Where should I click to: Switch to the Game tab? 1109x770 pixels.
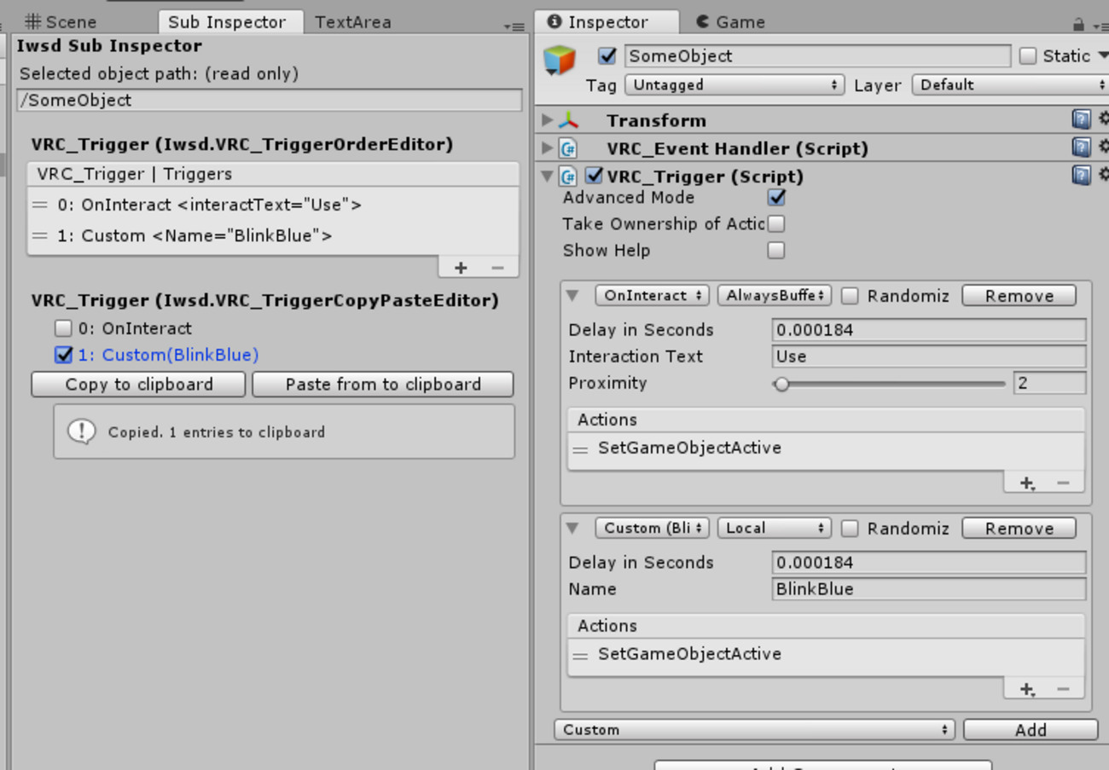730,22
